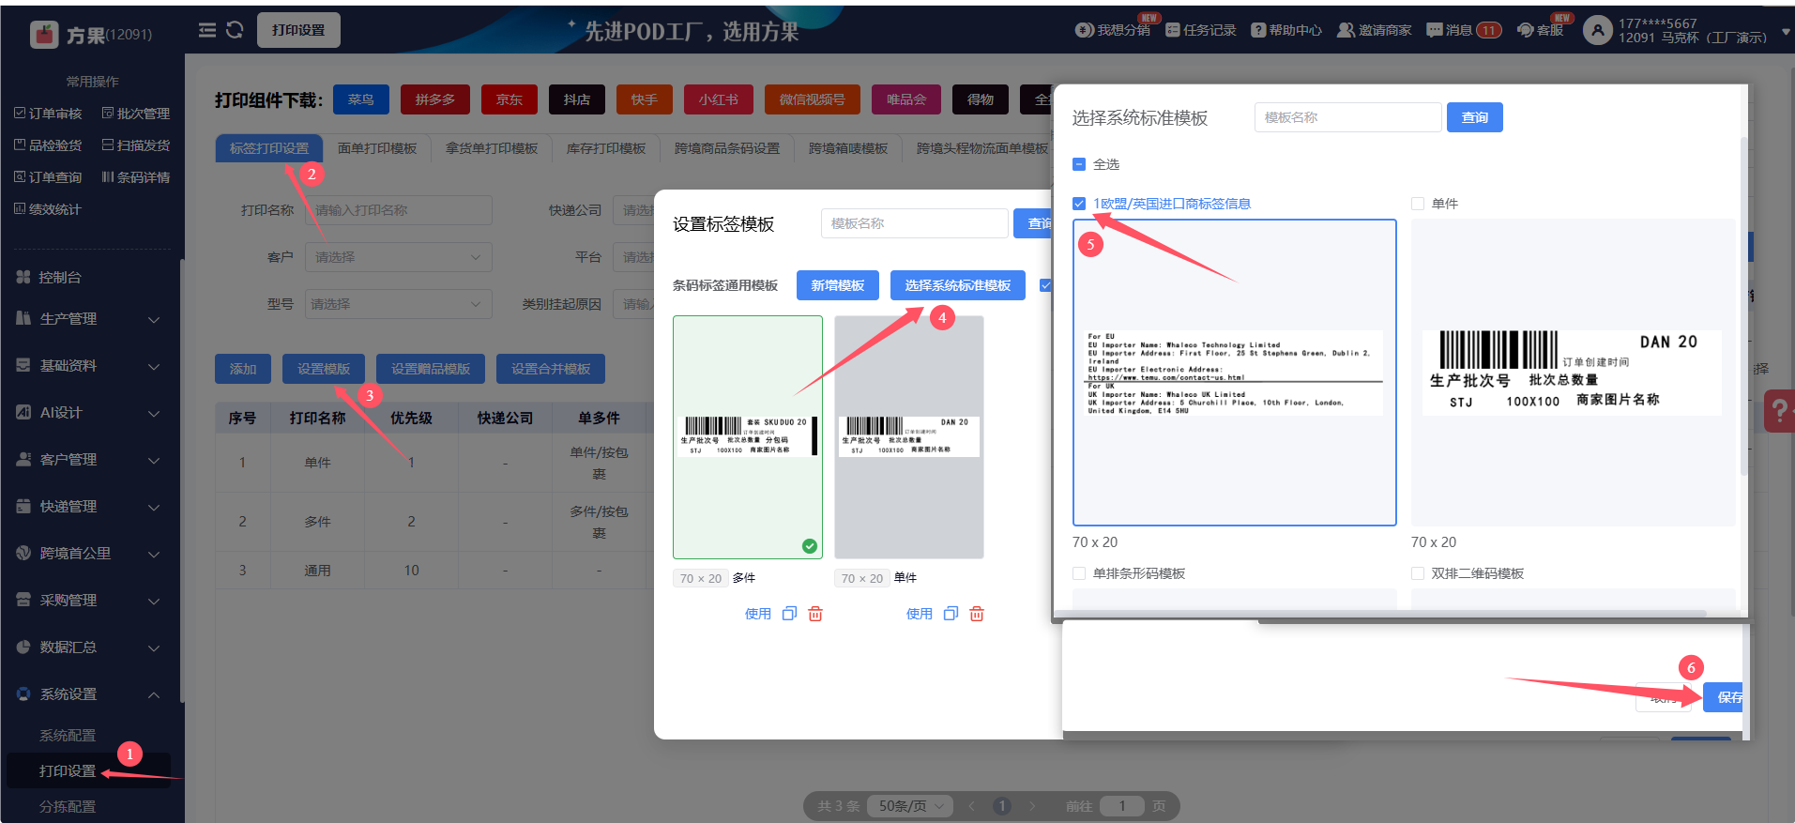Screen dimensions: 1795x823
Task: Uncheck 1欧盟/英国进口商标签信息 template
Action: click(x=1079, y=204)
